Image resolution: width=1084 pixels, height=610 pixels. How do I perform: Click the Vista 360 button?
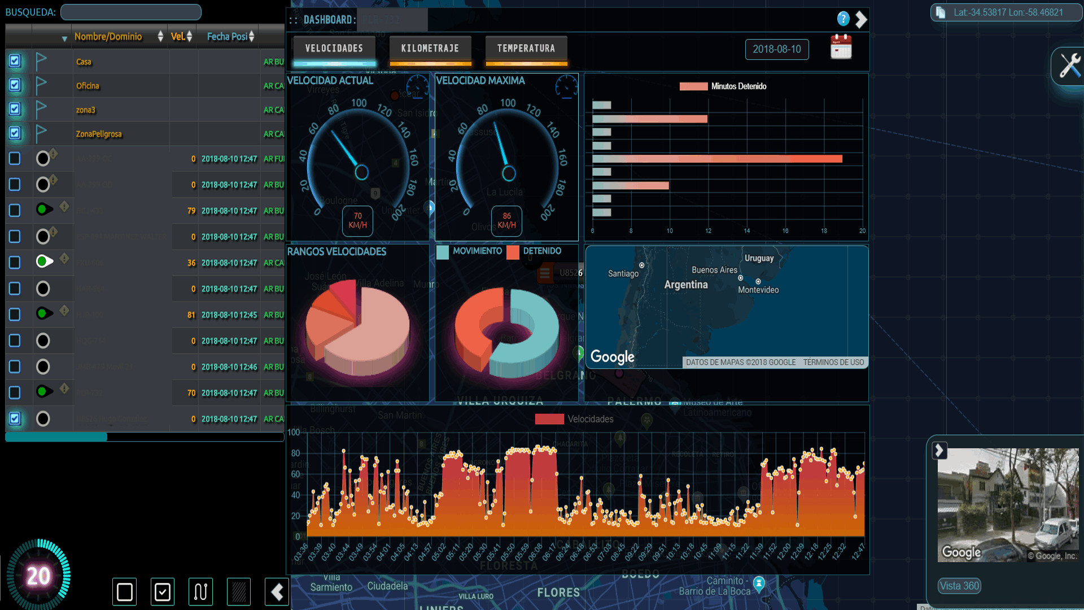[x=959, y=586]
